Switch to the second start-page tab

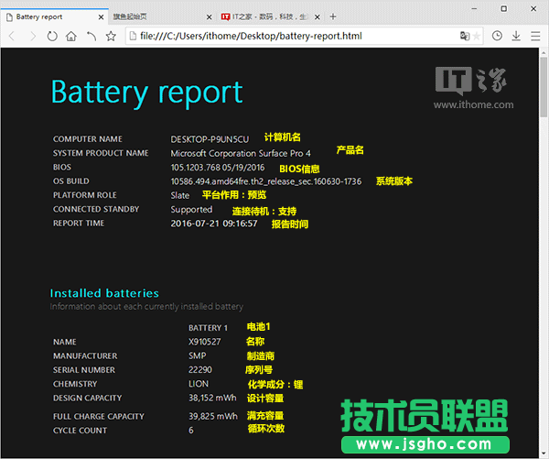tap(163, 16)
